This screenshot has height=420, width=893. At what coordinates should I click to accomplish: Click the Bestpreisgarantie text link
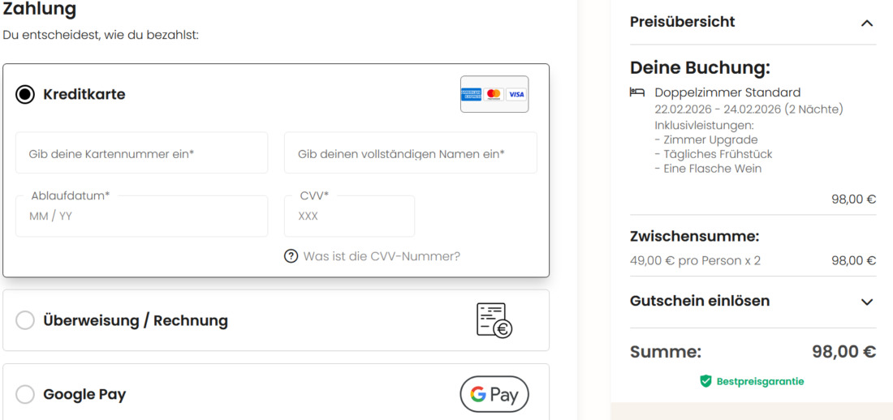(760, 381)
